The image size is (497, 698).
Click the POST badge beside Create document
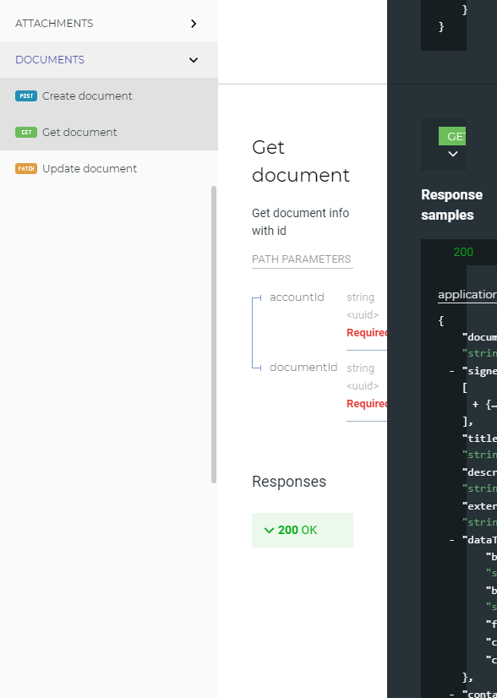click(x=26, y=95)
